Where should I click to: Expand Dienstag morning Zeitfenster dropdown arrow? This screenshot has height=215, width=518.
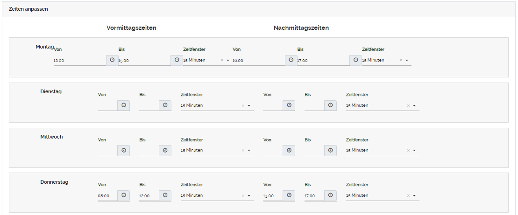tap(249, 105)
